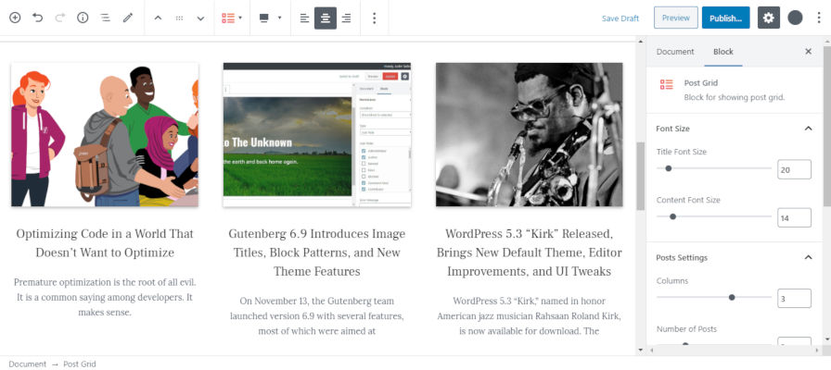Collapse the Font Size panel

coord(808,129)
